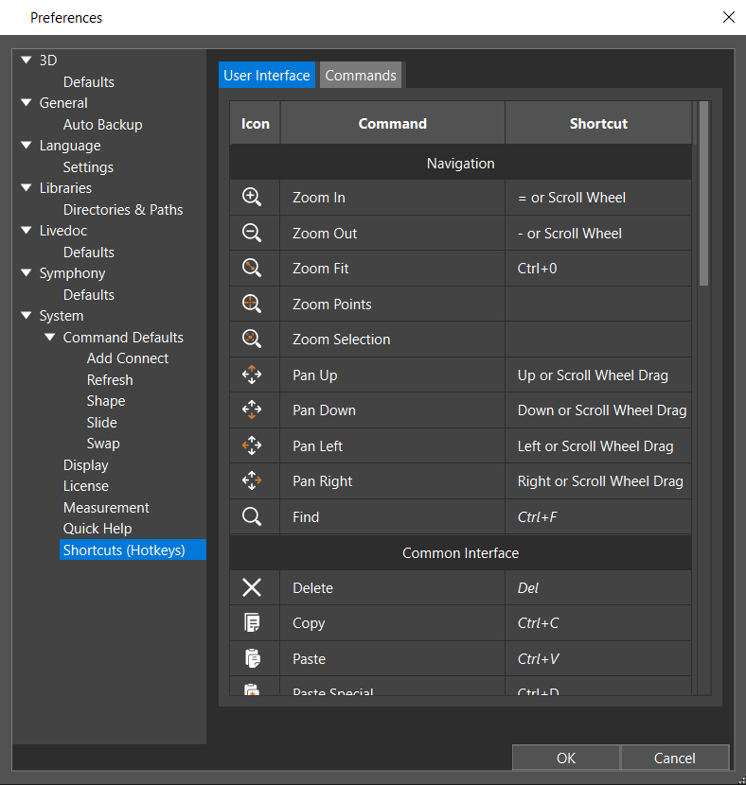Viewport: 746px width, 785px height.
Task: Switch to the Commands tab
Action: coord(361,75)
